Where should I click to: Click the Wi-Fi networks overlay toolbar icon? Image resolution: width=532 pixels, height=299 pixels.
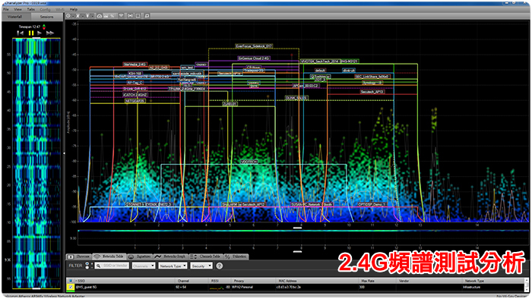click(121, 16)
